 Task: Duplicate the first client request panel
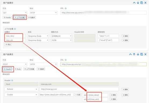[141, 3]
